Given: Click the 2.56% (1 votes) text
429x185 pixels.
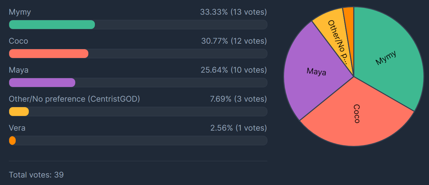Looking at the screenshot, I should tap(239, 128).
